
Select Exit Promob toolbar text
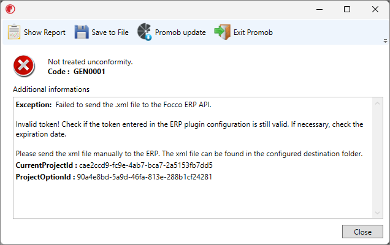(253, 32)
